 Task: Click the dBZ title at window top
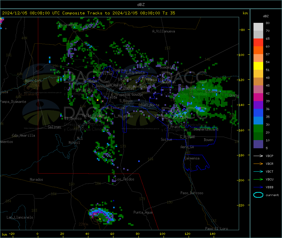click(141, 5)
